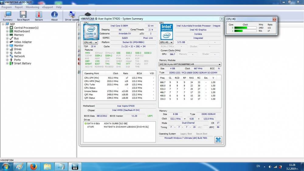Expand the Drives node
This screenshot has width=304, height=171.
7,49
